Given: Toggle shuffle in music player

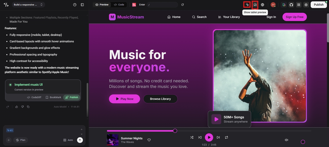Looking at the screenshot, I should tap(192, 138).
